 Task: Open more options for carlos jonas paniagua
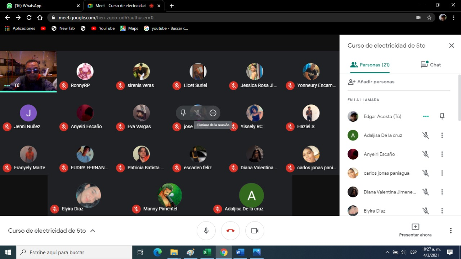(x=442, y=173)
